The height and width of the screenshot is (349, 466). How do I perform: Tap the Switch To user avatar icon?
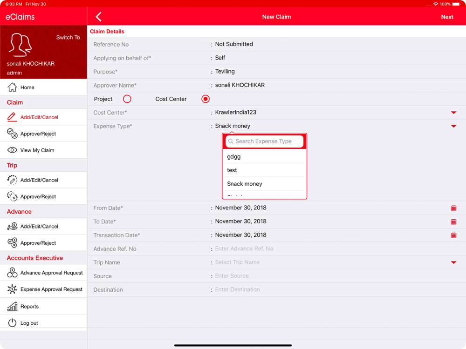20,45
